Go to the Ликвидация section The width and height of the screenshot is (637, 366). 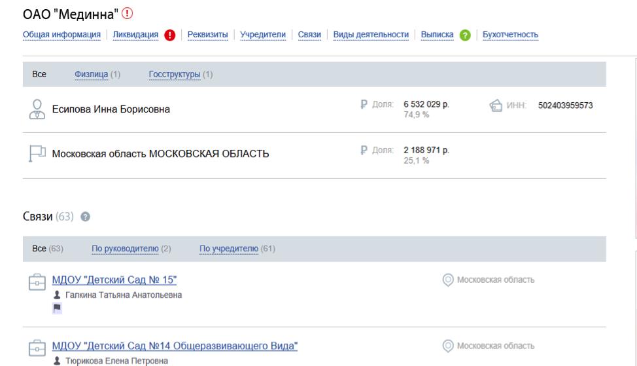[x=135, y=35]
